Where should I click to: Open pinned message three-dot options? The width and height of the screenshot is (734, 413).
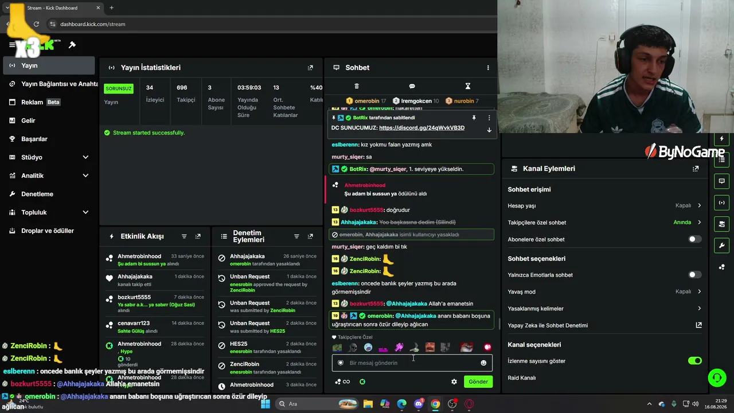click(489, 118)
